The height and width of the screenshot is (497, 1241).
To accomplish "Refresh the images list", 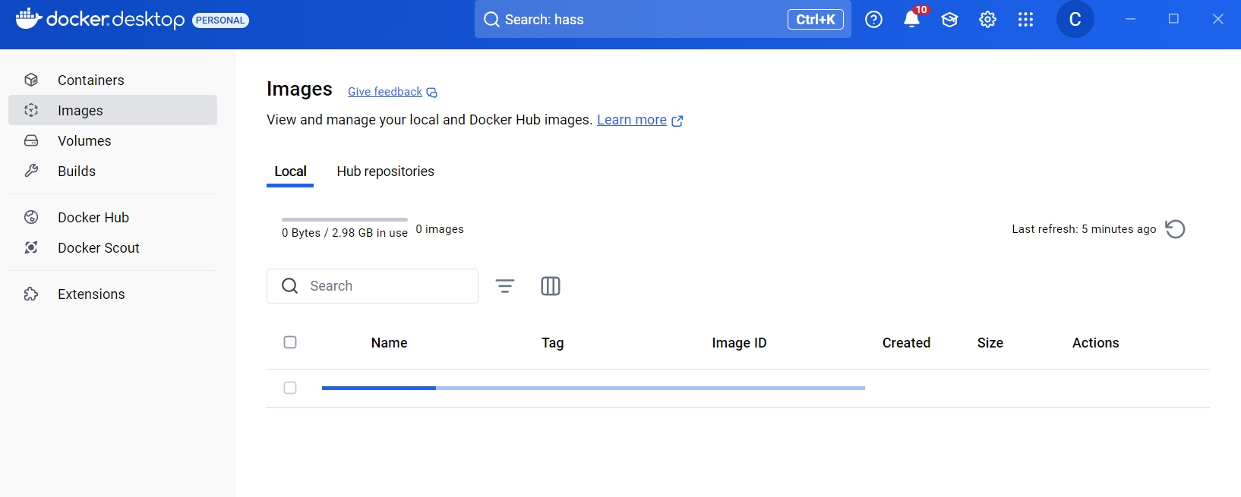I will [1175, 229].
